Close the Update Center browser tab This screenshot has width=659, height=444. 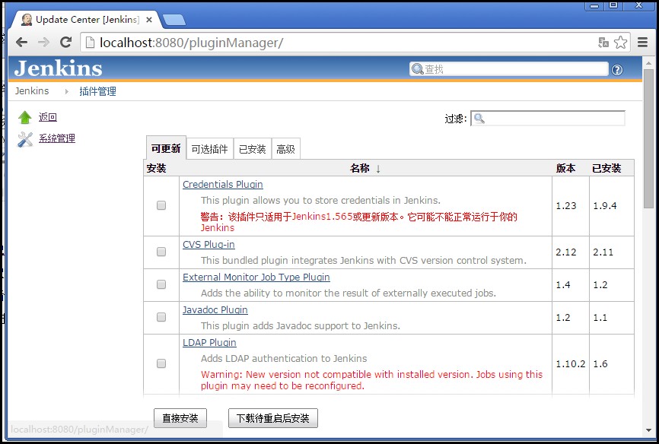click(x=149, y=20)
